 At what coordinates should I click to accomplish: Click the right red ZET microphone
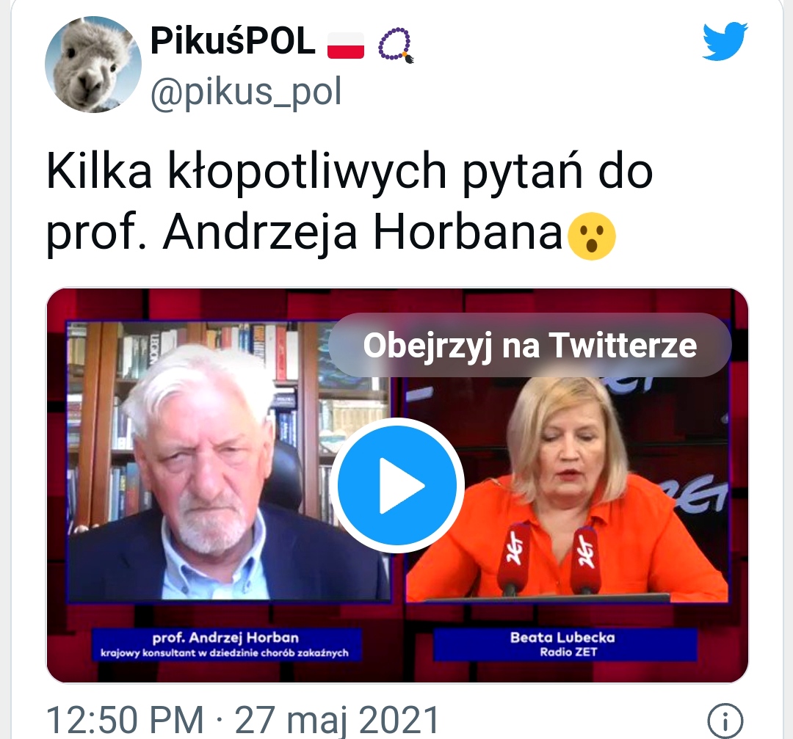(x=586, y=558)
